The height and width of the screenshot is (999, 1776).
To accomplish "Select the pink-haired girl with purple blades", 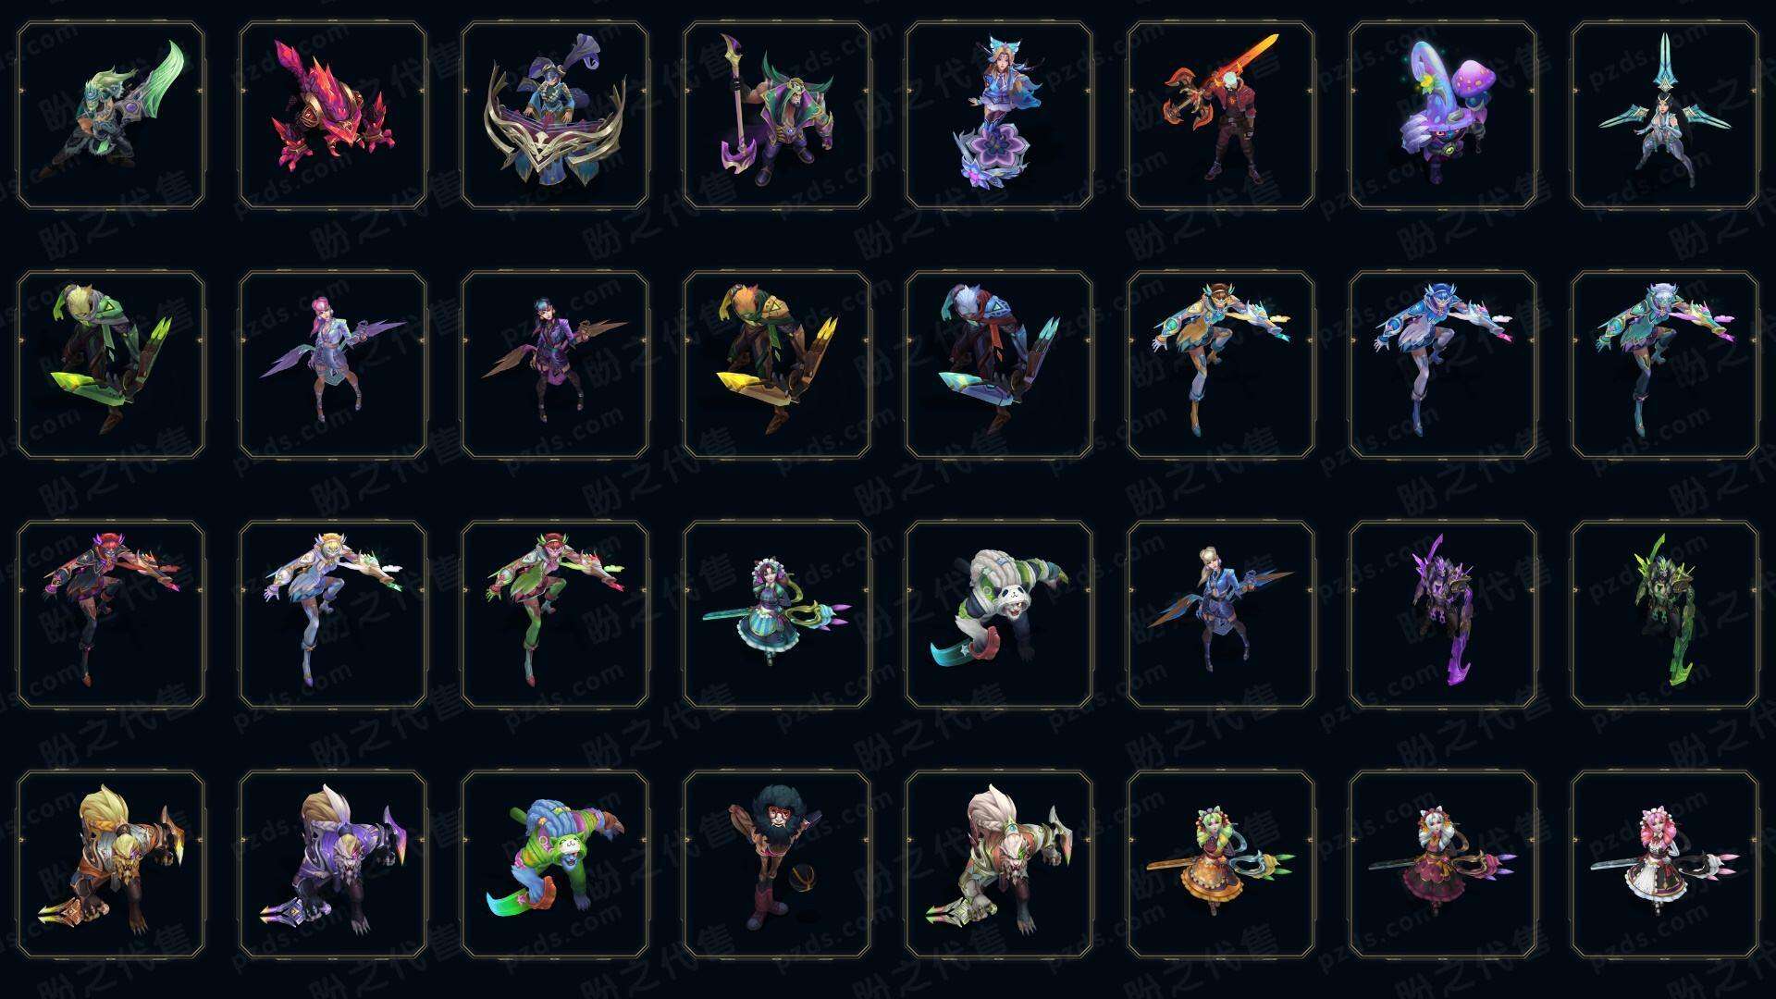I will pyautogui.click(x=333, y=364).
